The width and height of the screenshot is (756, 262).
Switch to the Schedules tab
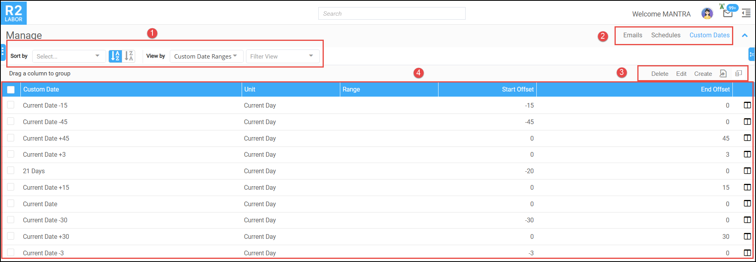[665, 35]
